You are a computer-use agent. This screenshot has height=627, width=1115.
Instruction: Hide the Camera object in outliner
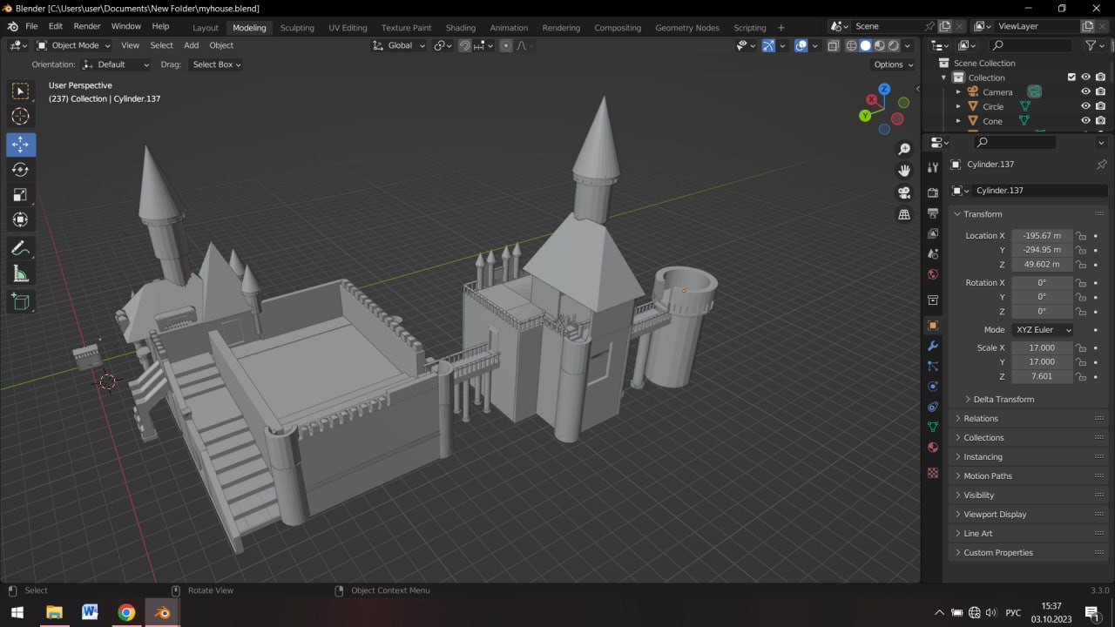click(1085, 91)
